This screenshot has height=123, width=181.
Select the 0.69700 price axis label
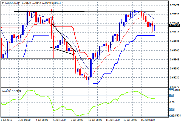(x=174, y=51)
